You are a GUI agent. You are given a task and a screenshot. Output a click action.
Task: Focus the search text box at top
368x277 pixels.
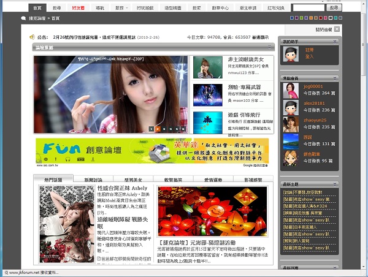309,8
